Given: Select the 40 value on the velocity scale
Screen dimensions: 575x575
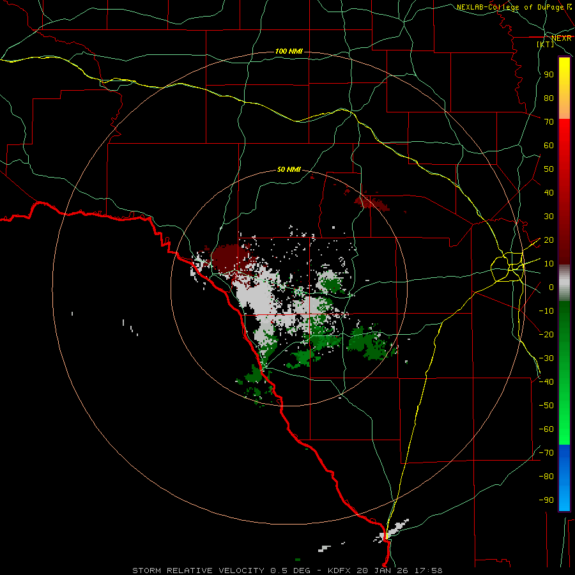Looking at the screenshot, I should pos(549,192).
